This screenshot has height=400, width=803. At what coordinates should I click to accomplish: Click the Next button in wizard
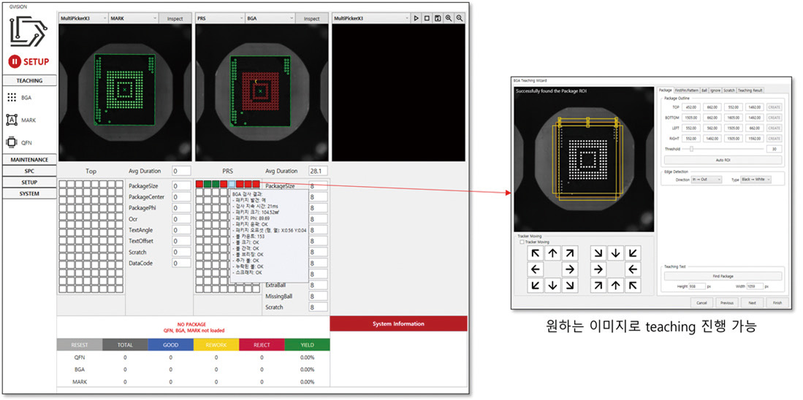click(752, 301)
